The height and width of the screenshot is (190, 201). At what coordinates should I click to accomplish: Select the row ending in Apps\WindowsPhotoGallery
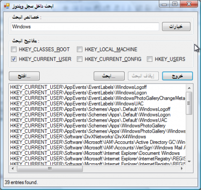[97, 126]
